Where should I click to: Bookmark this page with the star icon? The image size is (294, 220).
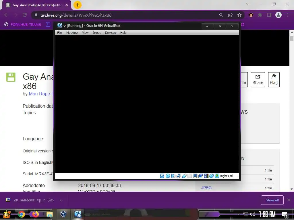click(239, 15)
